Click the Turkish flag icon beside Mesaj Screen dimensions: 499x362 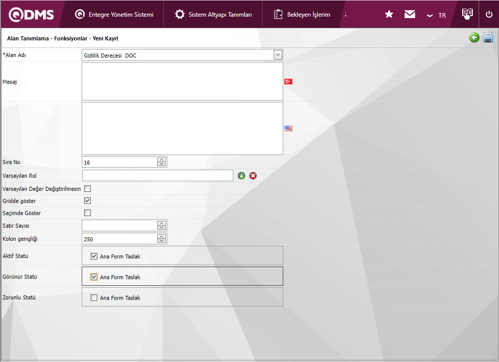click(x=288, y=82)
